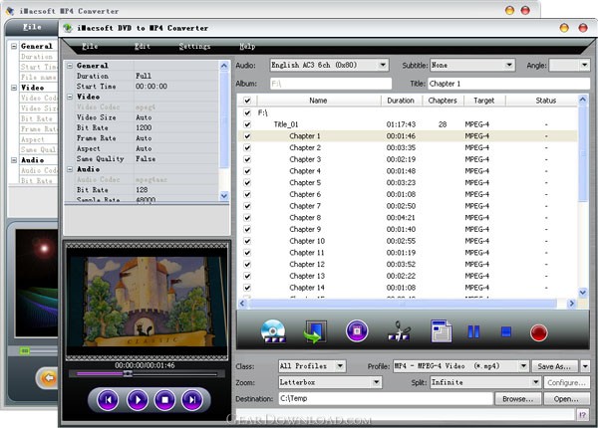Click the help question mark icon
This screenshot has width=598, height=428.
tap(582, 415)
